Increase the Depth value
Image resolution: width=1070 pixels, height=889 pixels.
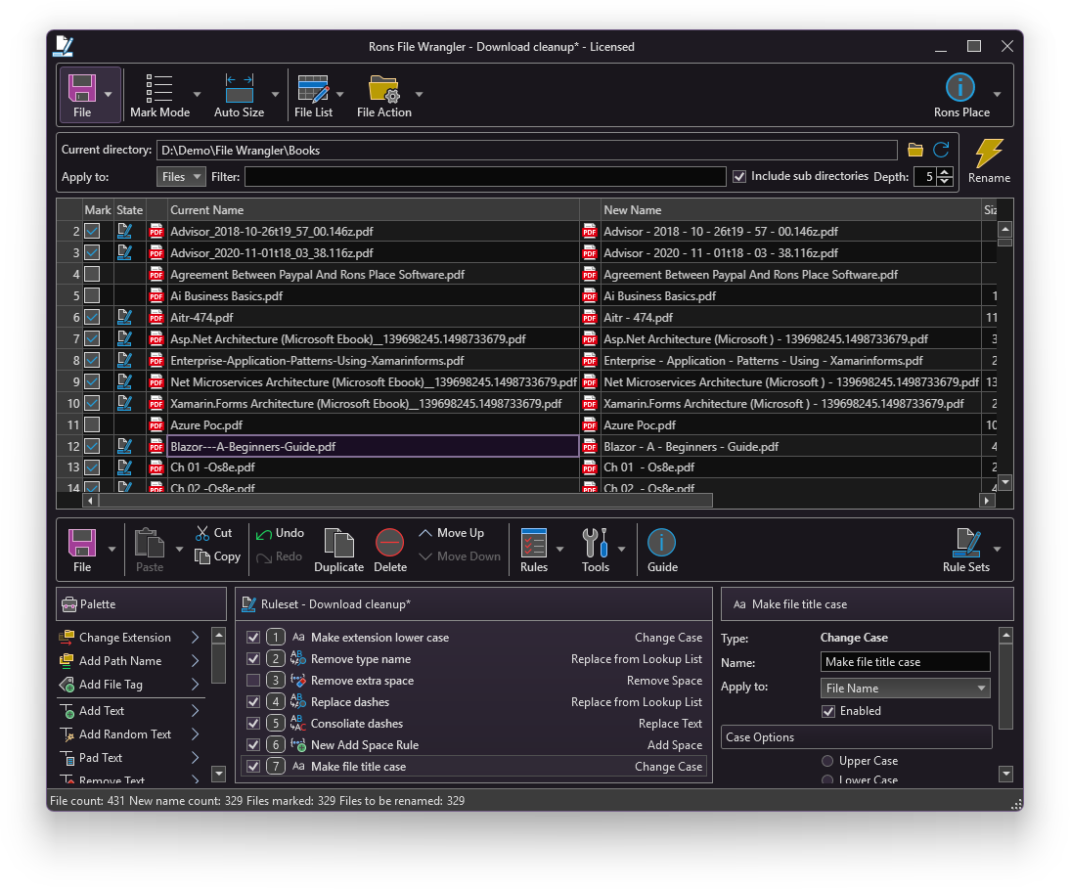click(945, 172)
